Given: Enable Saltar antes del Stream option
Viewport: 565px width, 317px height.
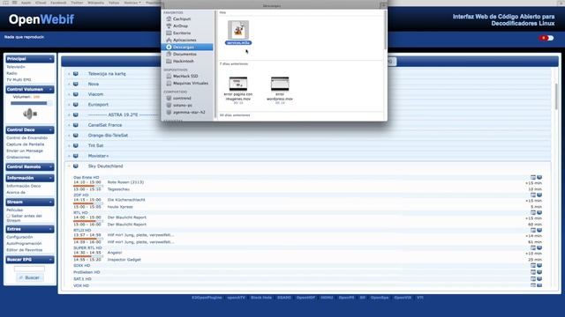Looking at the screenshot, I should [8, 216].
